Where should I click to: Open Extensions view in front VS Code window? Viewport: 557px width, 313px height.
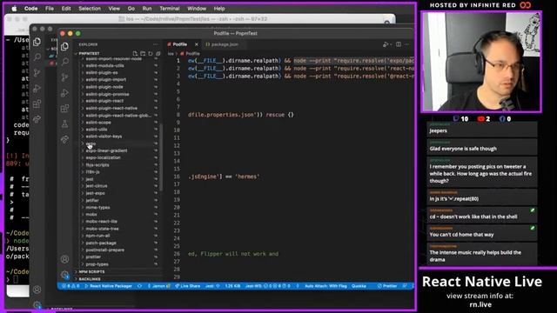[64, 108]
